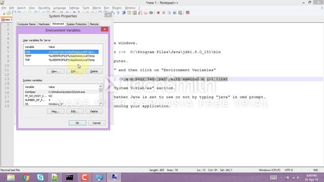Click the taskbar clock showing 8:49 PM
Viewport: 324px width, 182px height.
click(x=311, y=177)
